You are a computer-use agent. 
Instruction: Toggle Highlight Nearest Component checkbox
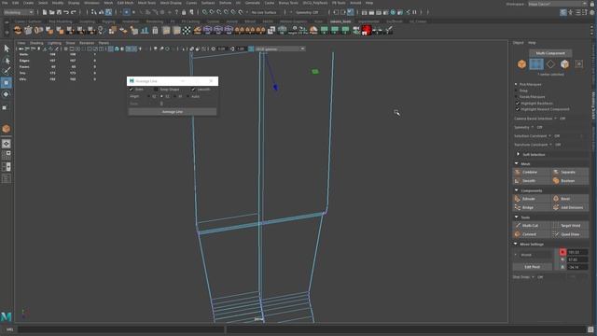[x=518, y=109]
